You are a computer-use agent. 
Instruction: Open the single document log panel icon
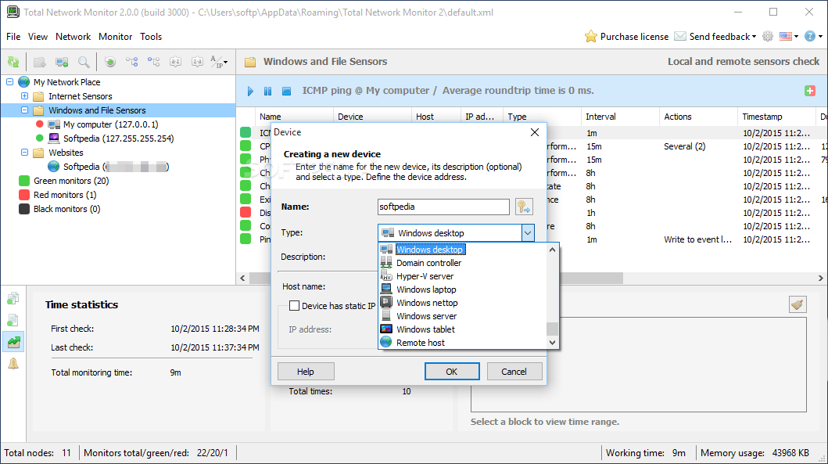pos(13,320)
